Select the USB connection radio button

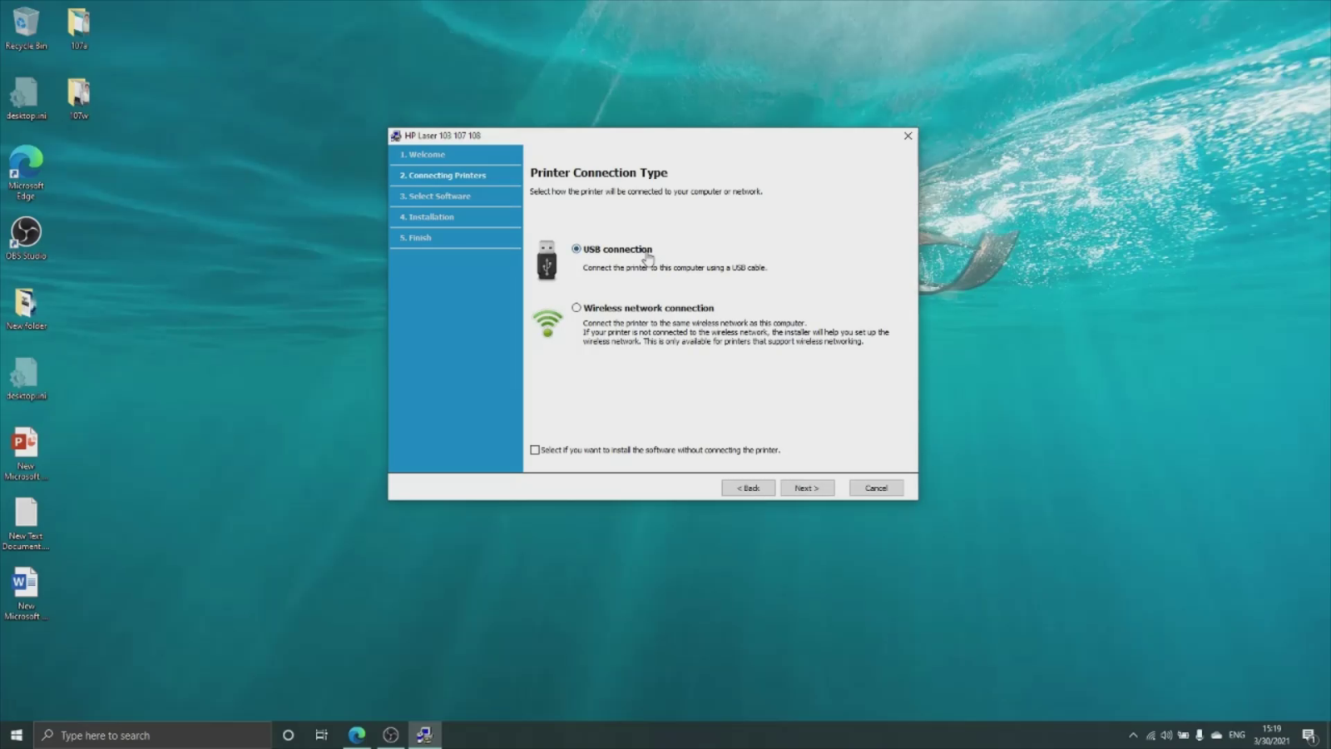pos(576,249)
